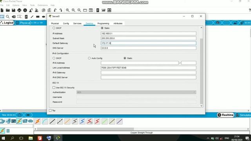This screenshot has width=251, height=141.
Task: Switch to Logical workspace view
Action: (x=7, y=23)
